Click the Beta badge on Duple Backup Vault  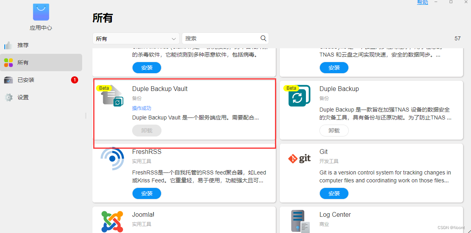pyautogui.click(x=104, y=88)
